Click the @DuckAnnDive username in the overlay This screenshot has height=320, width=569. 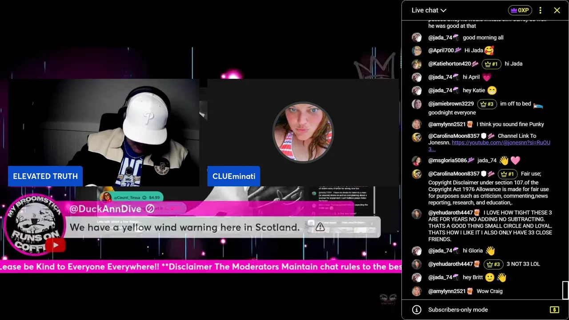pyautogui.click(x=105, y=209)
